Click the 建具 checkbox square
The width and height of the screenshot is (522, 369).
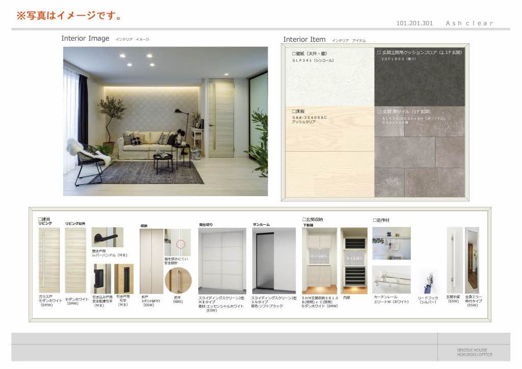40,219
